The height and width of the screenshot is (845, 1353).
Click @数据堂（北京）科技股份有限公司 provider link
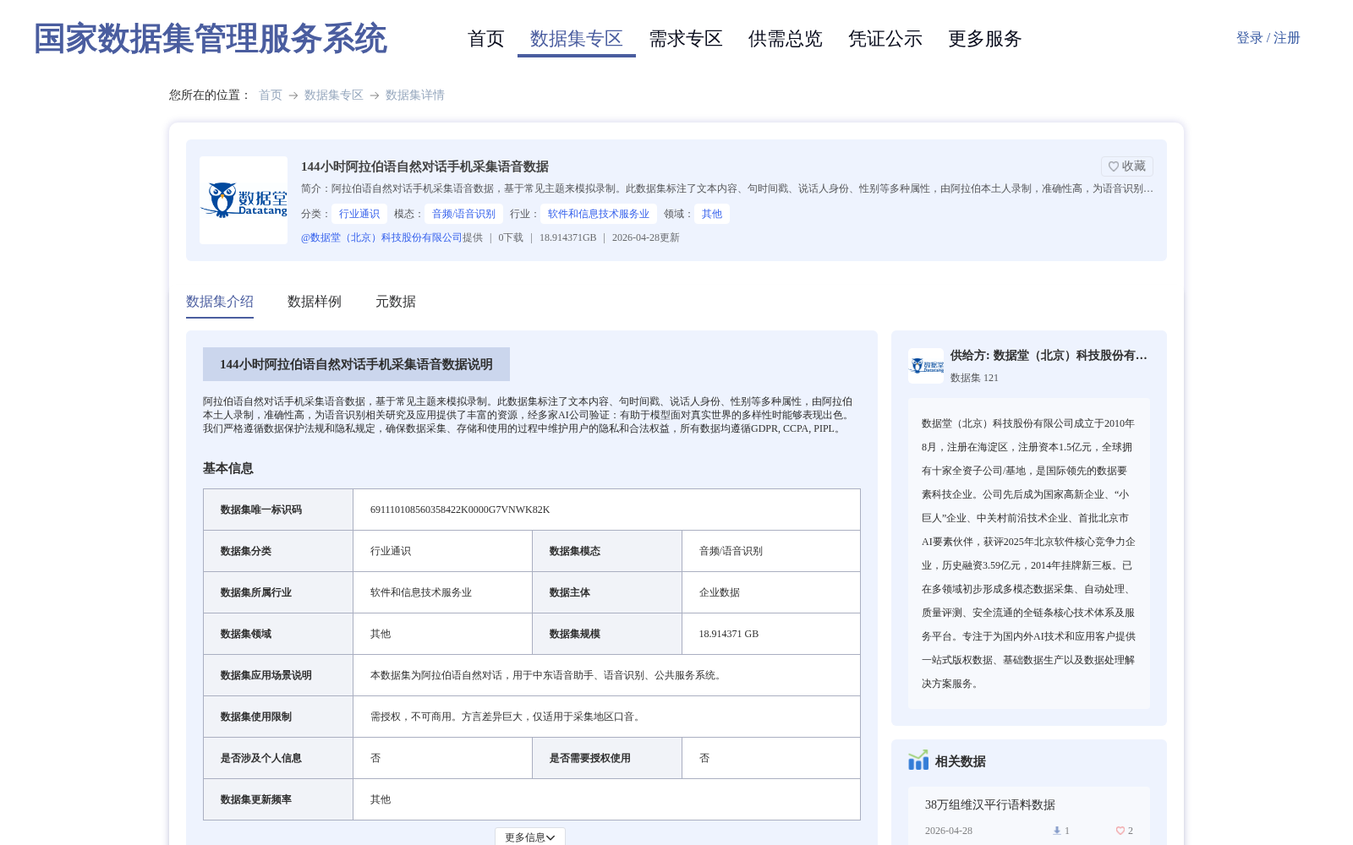coord(381,237)
